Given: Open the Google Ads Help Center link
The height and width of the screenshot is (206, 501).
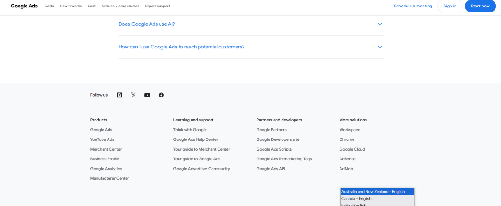Looking at the screenshot, I should coord(196,139).
